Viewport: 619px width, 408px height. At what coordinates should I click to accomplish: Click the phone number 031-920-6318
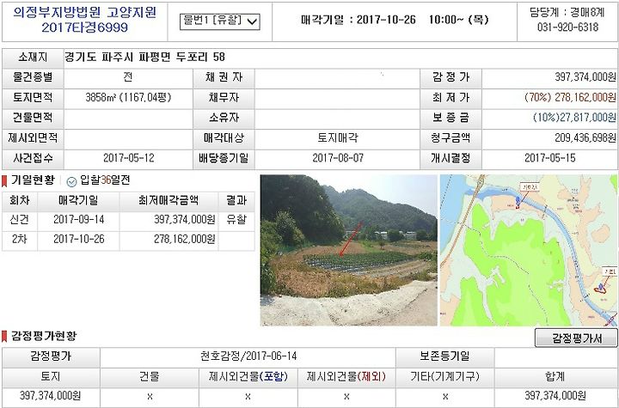567,27
